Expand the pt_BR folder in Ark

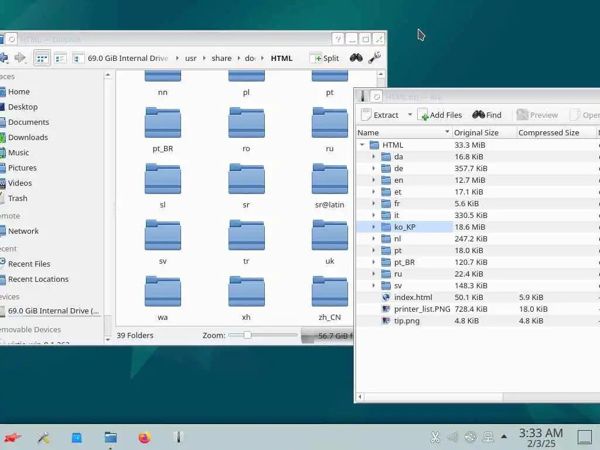click(374, 262)
